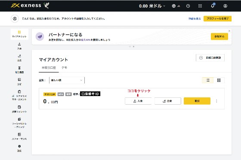Click the マイアカウント page heading
This screenshot has width=241, height=160.
tap(53, 60)
